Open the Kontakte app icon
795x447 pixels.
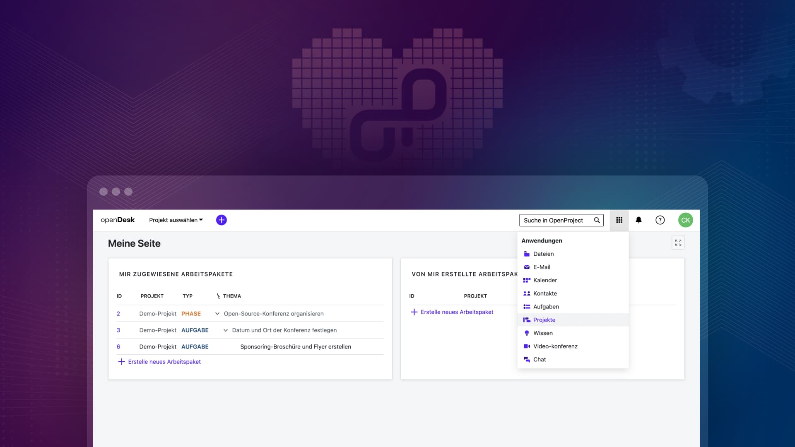click(527, 293)
